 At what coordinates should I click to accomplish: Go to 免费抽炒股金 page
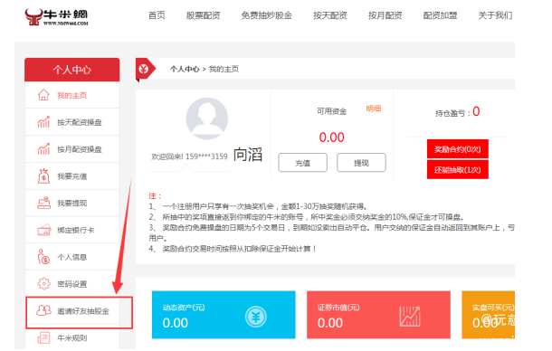pos(266,15)
